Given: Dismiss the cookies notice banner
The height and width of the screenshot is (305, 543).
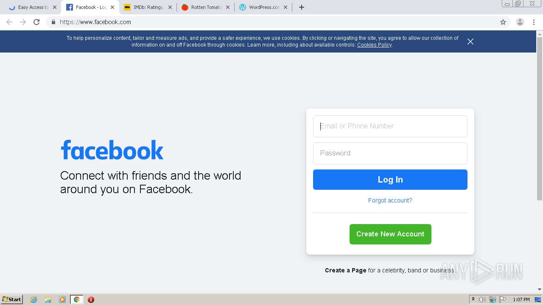Looking at the screenshot, I should [x=470, y=42].
